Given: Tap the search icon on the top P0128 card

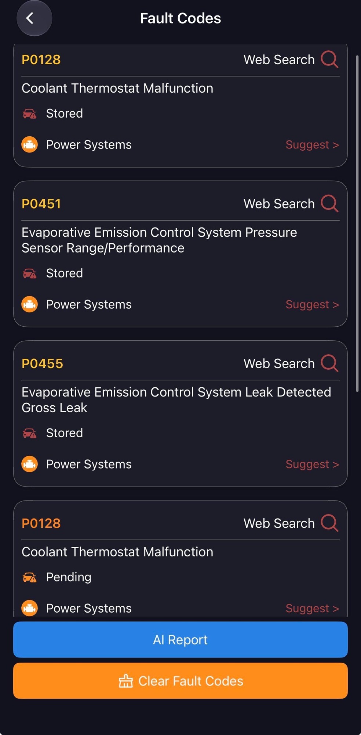Looking at the screenshot, I should point(329,59).
